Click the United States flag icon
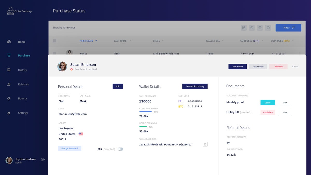The width and height of the screenshot is (311, 175). (81, 134)
